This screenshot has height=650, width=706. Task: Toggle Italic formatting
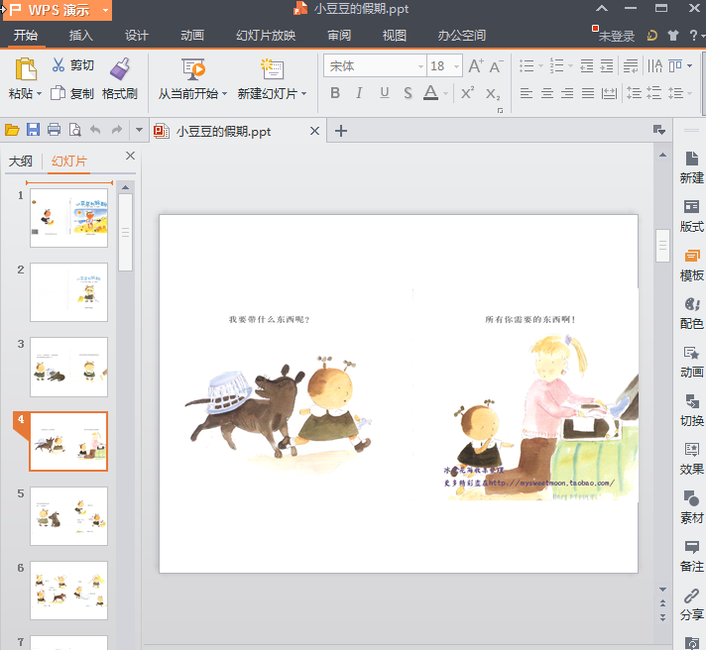point(359,93)
